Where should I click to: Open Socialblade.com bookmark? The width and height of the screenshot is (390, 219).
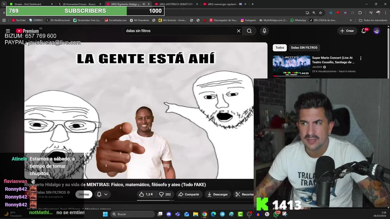pyautogui.click(x=115, y=20)
